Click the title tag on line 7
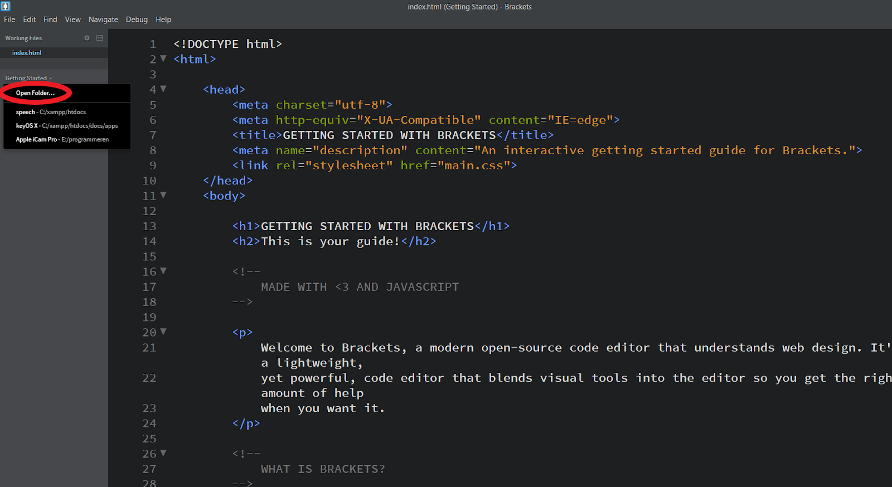The width and height of the screenshot is (892, 487). tap(393, 135)
